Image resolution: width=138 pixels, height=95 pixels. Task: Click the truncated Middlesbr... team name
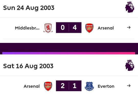(27, 28)
